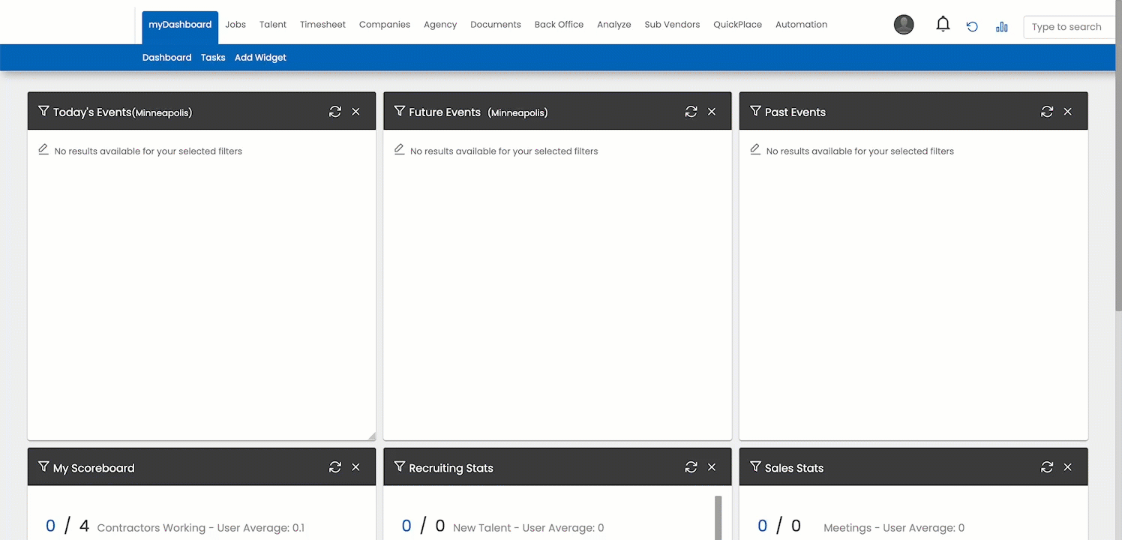Filter the My Scoreboard widget
Image resolution: width=1122 pixels, height=540 pixels.
43,466
